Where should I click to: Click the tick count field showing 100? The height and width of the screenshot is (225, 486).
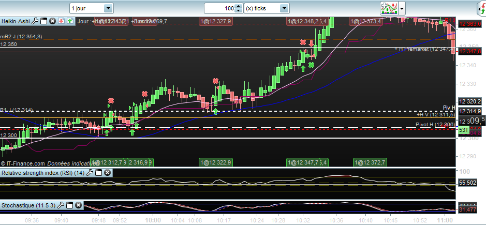[x=220, y=8]
